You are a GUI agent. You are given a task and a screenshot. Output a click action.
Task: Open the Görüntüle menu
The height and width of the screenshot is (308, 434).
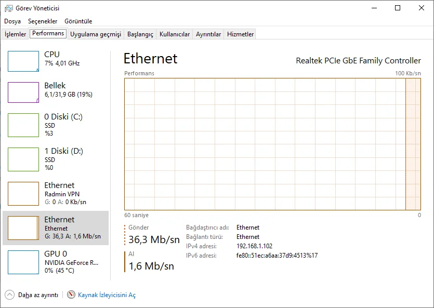click(x=78, y=21)
